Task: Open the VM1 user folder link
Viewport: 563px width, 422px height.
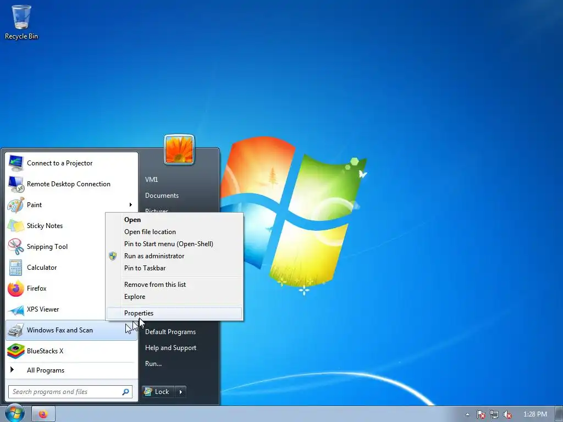Action: click(x=152, y=180)
